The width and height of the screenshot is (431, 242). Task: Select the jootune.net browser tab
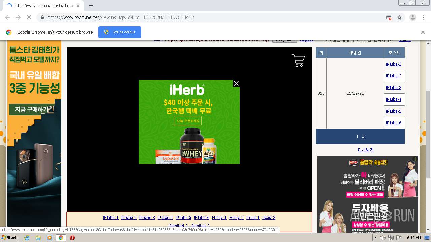(x=44, y=6)
